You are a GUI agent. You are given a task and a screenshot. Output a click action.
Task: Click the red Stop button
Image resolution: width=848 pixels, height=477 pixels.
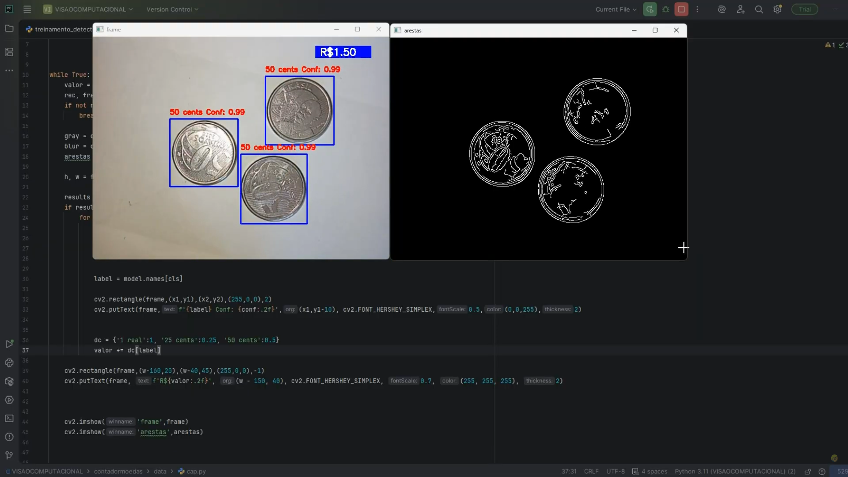[x=681, y=9]
